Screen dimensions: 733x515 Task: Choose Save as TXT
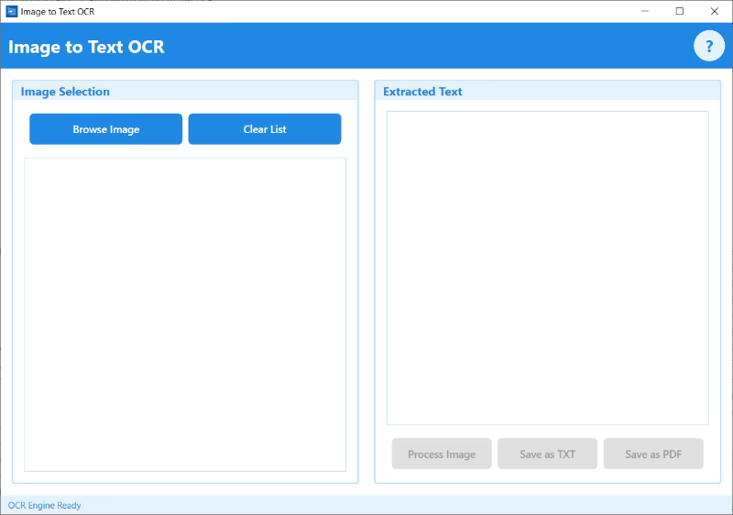(x=547, y=455)
